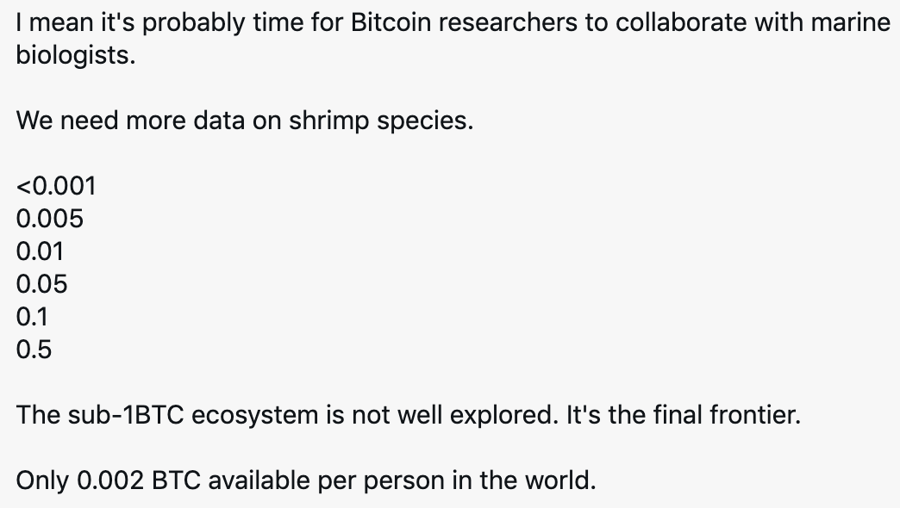Screen dimensions: 900x508
Task: Click the "0.5" value line
Action: pyautogui.click(x=34, y=350)
